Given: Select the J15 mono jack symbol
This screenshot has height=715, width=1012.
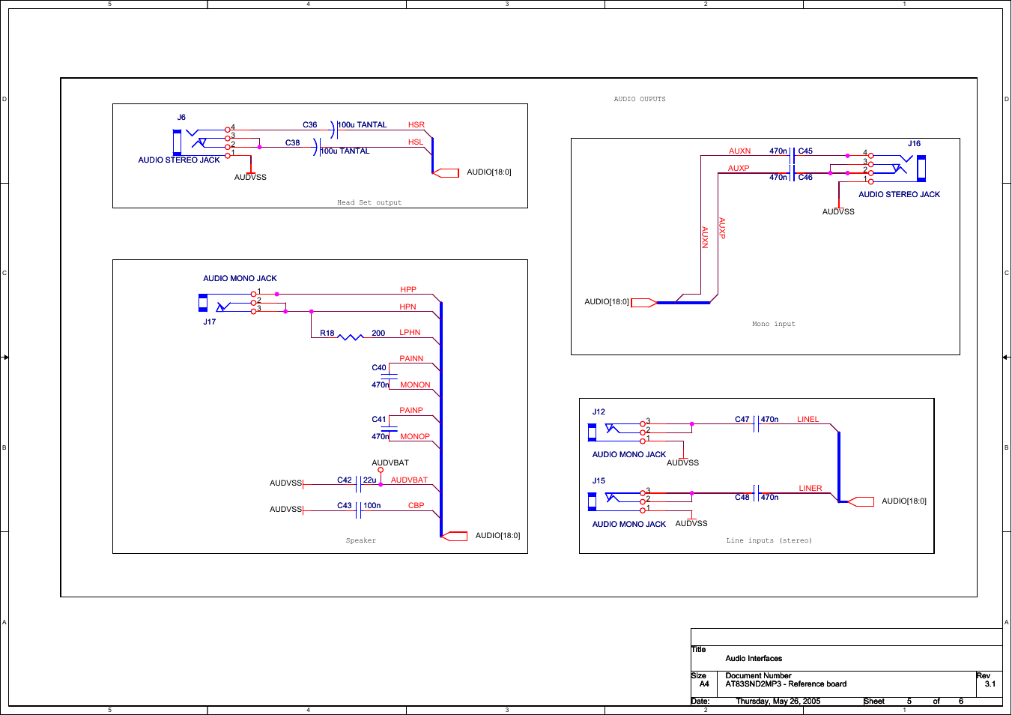Looking at the screenshot, I should pyautogui.click(x=618, y=501).
